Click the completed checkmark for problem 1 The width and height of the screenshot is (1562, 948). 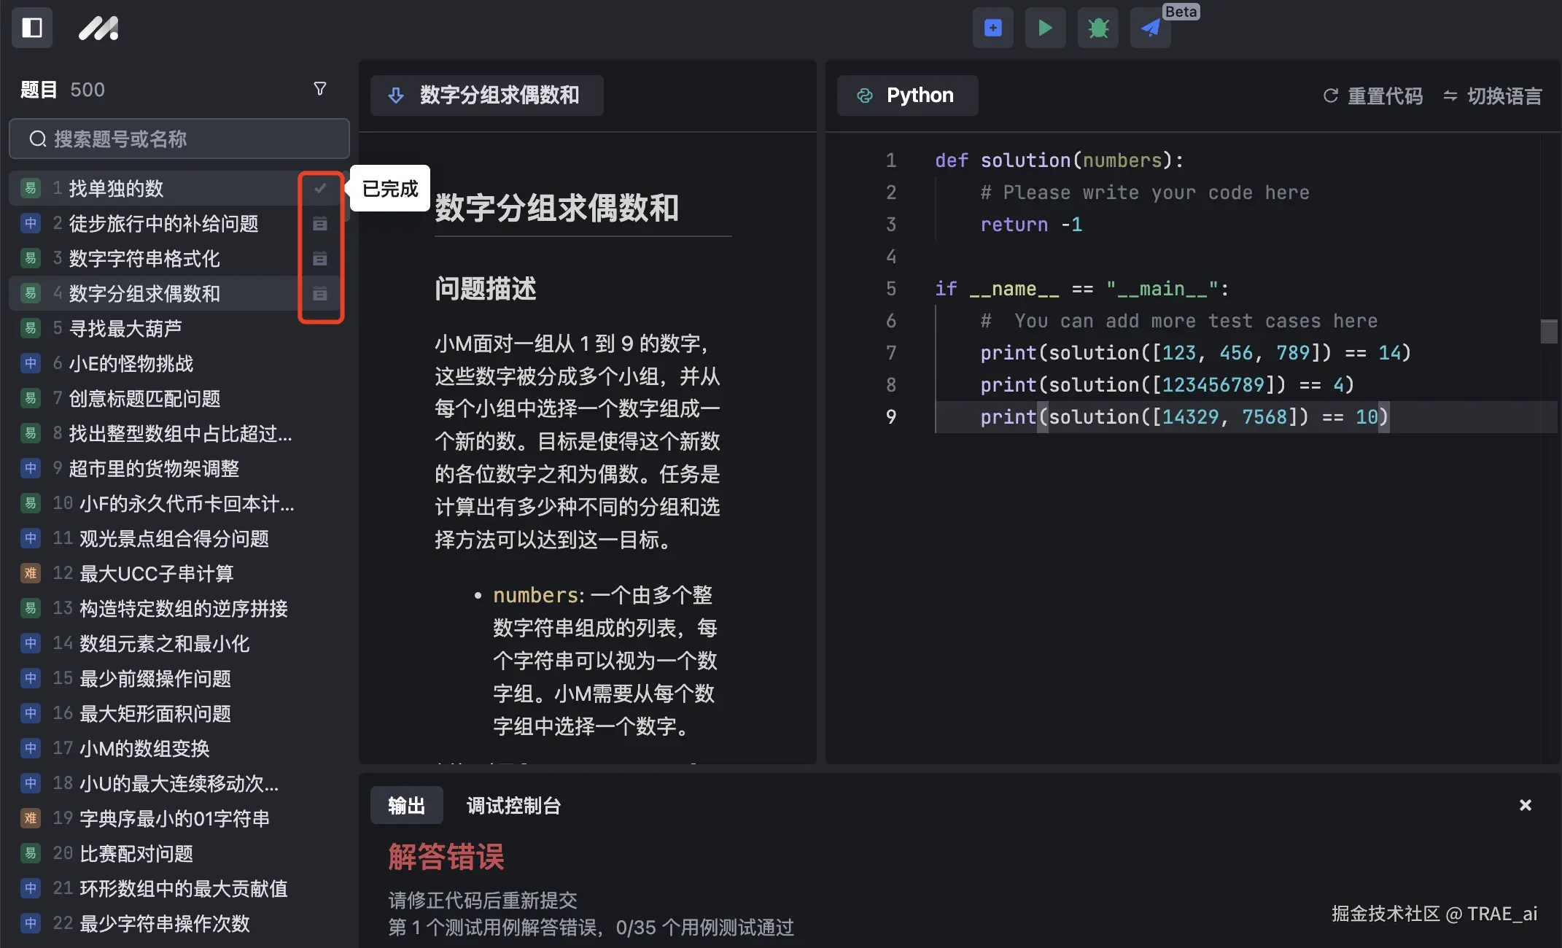[319, 188]
